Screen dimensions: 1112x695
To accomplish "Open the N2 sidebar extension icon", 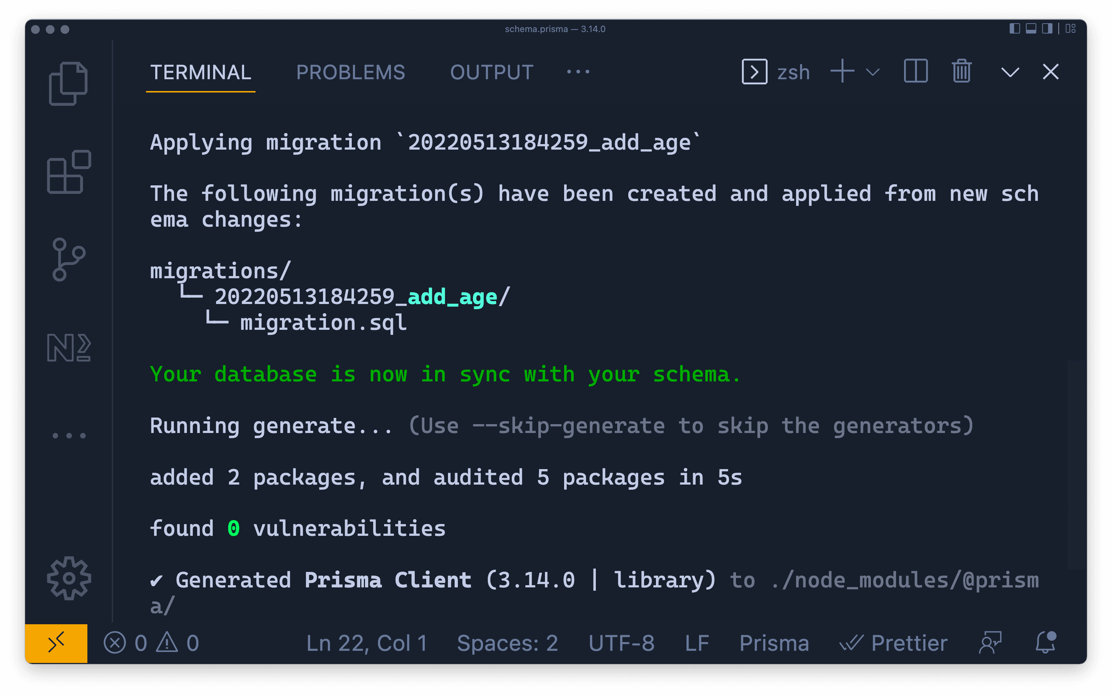I will click(x=69, y=347).
